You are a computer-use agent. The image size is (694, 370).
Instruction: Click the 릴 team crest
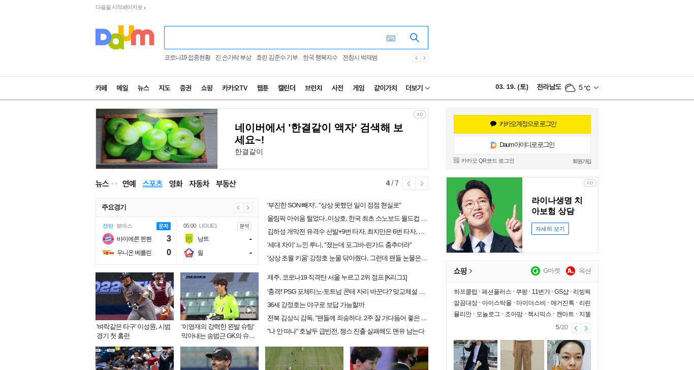click(x=189, y=253)
